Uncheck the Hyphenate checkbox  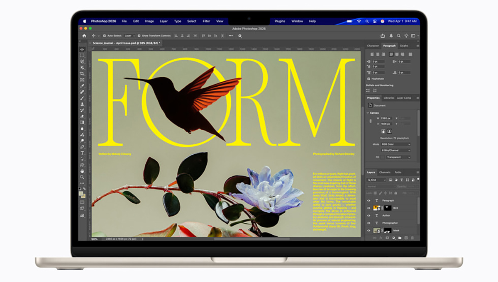click(369, 78)
